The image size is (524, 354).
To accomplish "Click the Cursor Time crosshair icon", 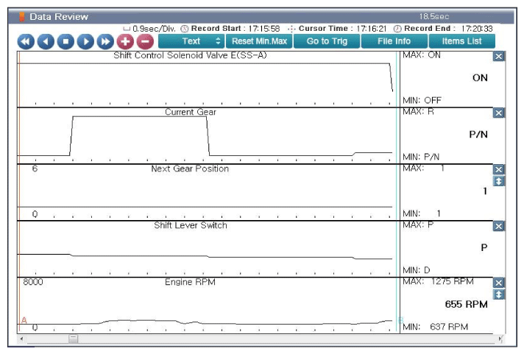I will (291, 29).
